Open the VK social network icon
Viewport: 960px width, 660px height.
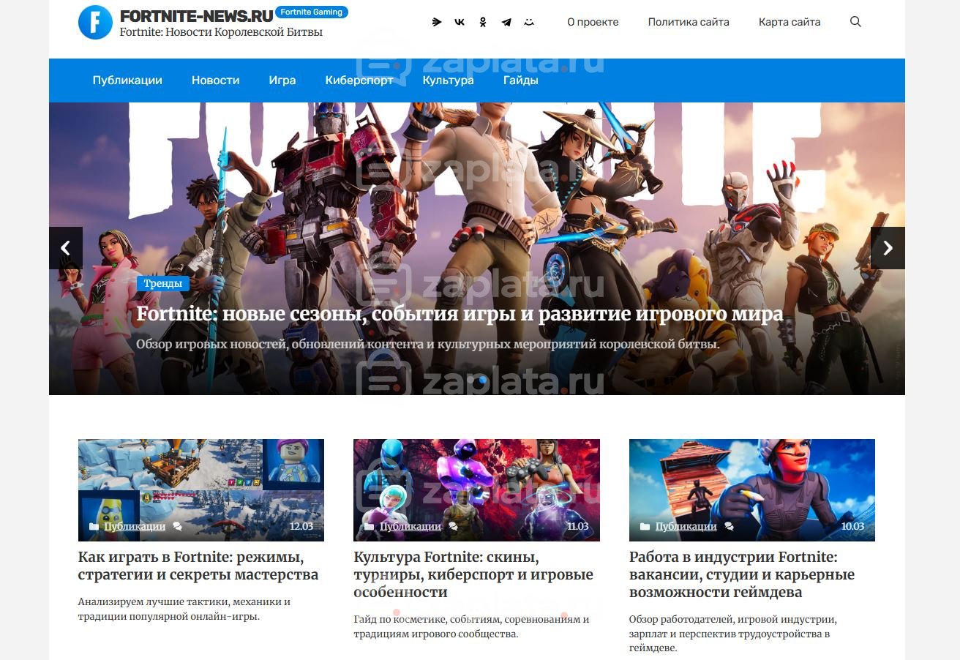[460, 22]
